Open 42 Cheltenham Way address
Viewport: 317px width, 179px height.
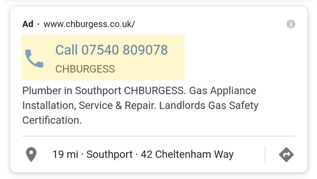[187, 155]
